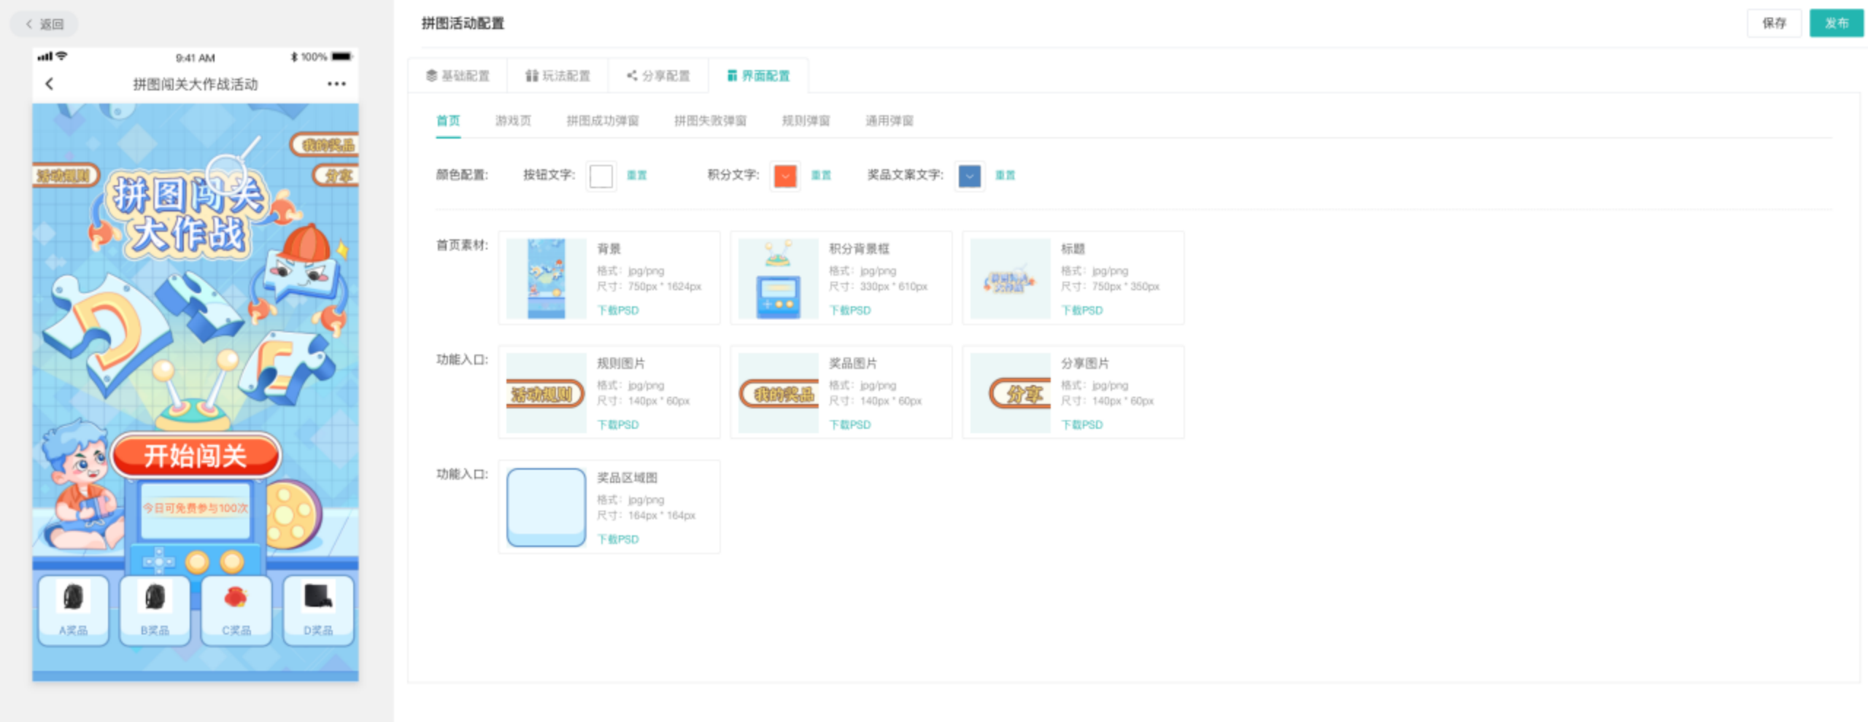The width and height of the screenshot is (1868, 722).
Task: Download PSD for 奖品区域图
Action: point(618,539)
